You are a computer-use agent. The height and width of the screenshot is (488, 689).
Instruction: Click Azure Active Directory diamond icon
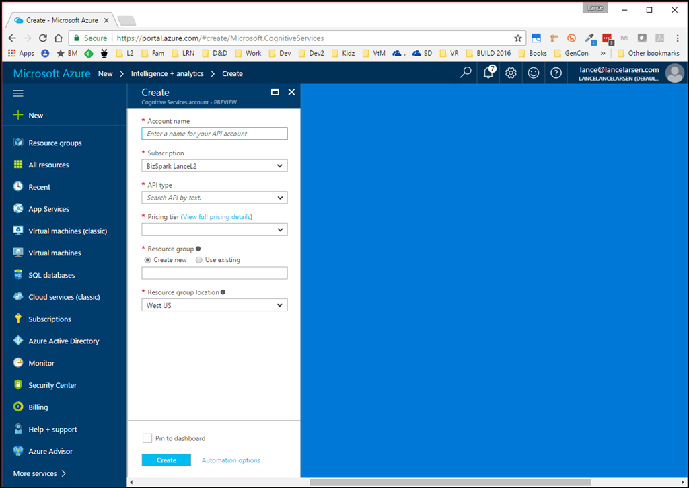pyautogui.click(x=18, y=341)
